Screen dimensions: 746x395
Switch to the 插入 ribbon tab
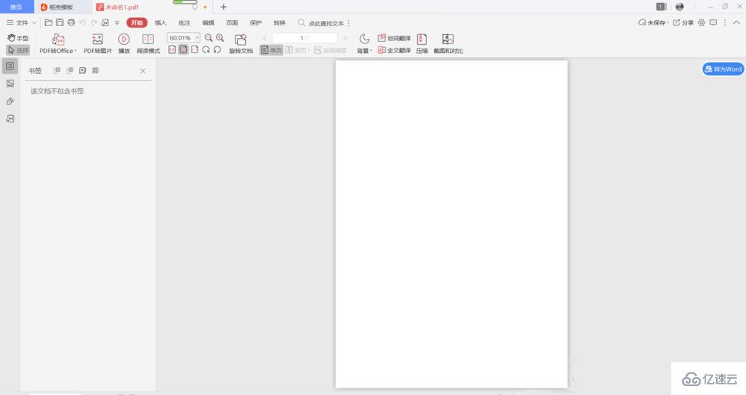(x=161, y=23)
